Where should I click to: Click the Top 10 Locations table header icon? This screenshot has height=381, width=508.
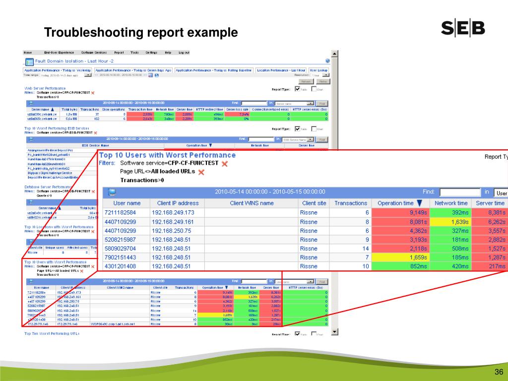(31, 242)
